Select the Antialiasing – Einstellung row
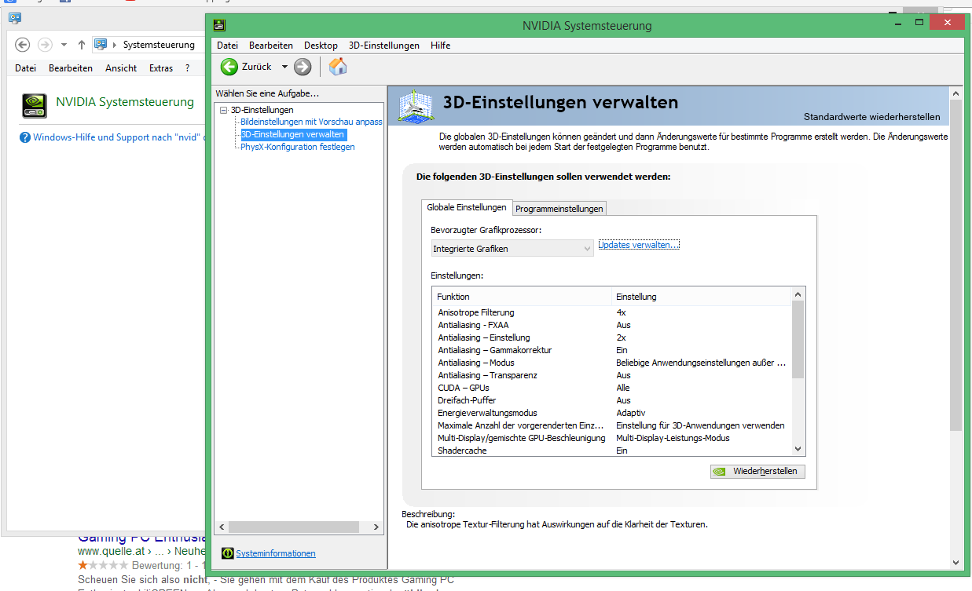The image size is (972, 591). pyautogui.click(x=611, y=337)
